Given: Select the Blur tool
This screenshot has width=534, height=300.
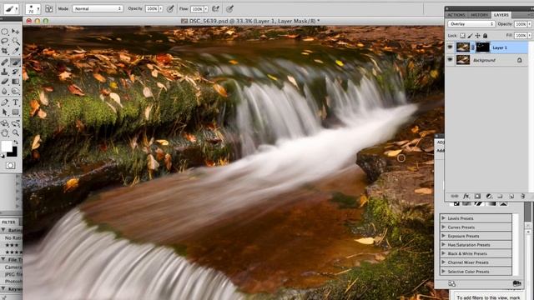Looking at the screenshot, I should pos(5,91).
